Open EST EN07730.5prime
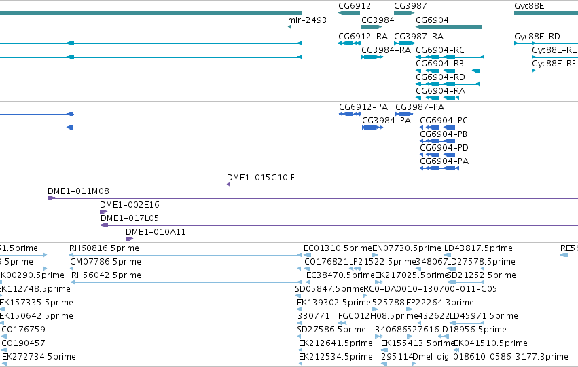Screen dimensions: 578x367 [407, 248]
